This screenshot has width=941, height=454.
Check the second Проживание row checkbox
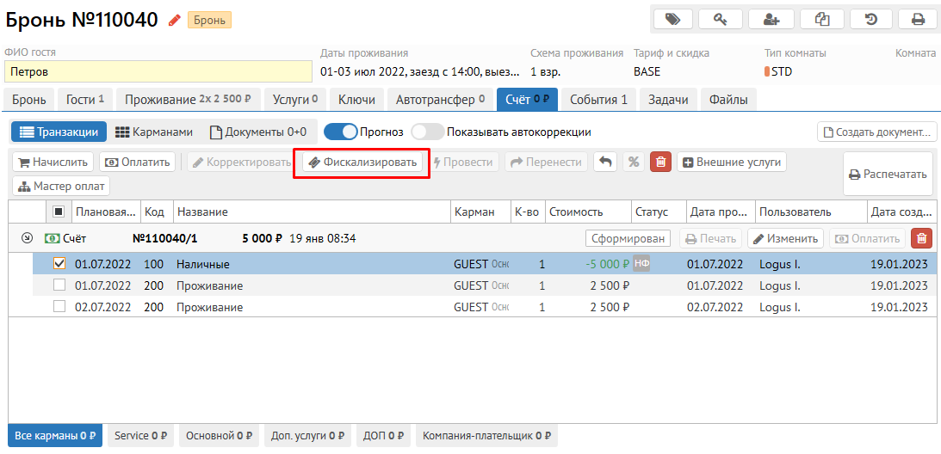pyautogui.click(x=59, y=307)
